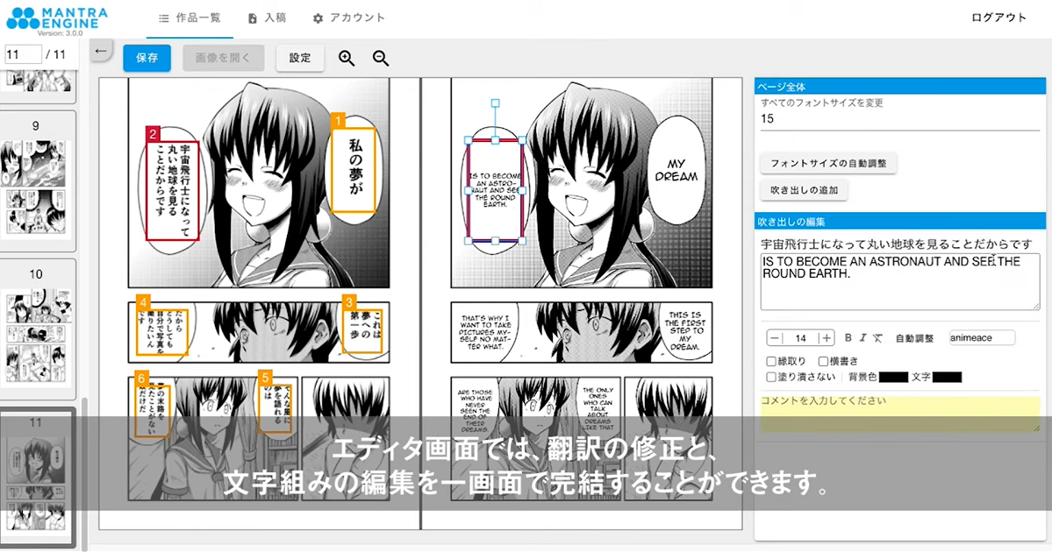
Task: Click the Mantra Engine logo
Action: click(x=56, y=18)
